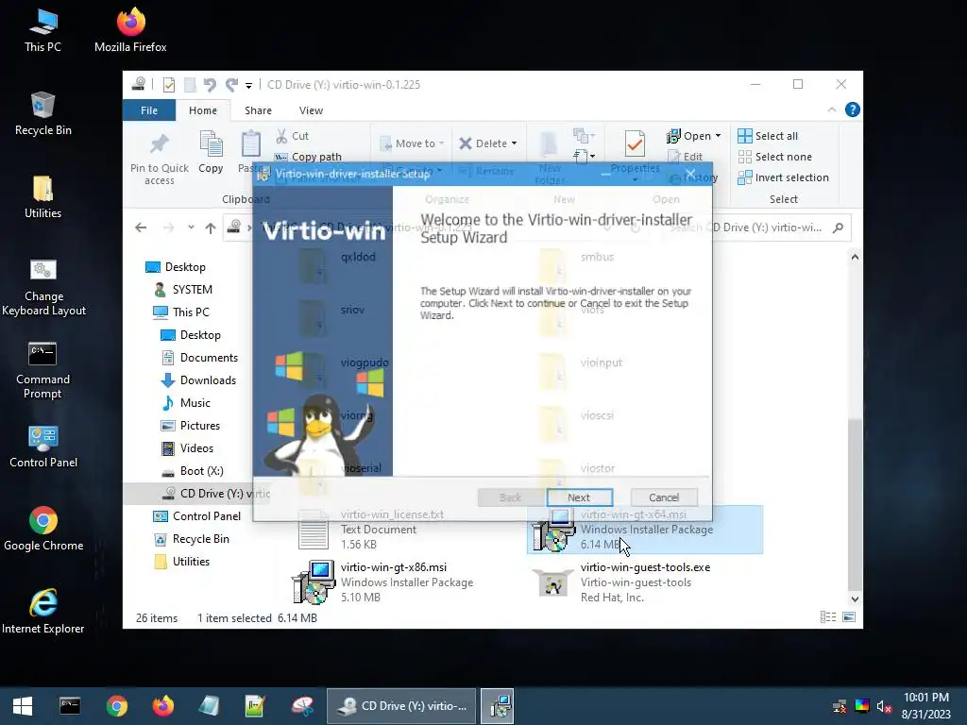967x725 pixels.
Task: Click Cancel in Setup Wizard
Action: pyautogui.click(x=664, y=497)
